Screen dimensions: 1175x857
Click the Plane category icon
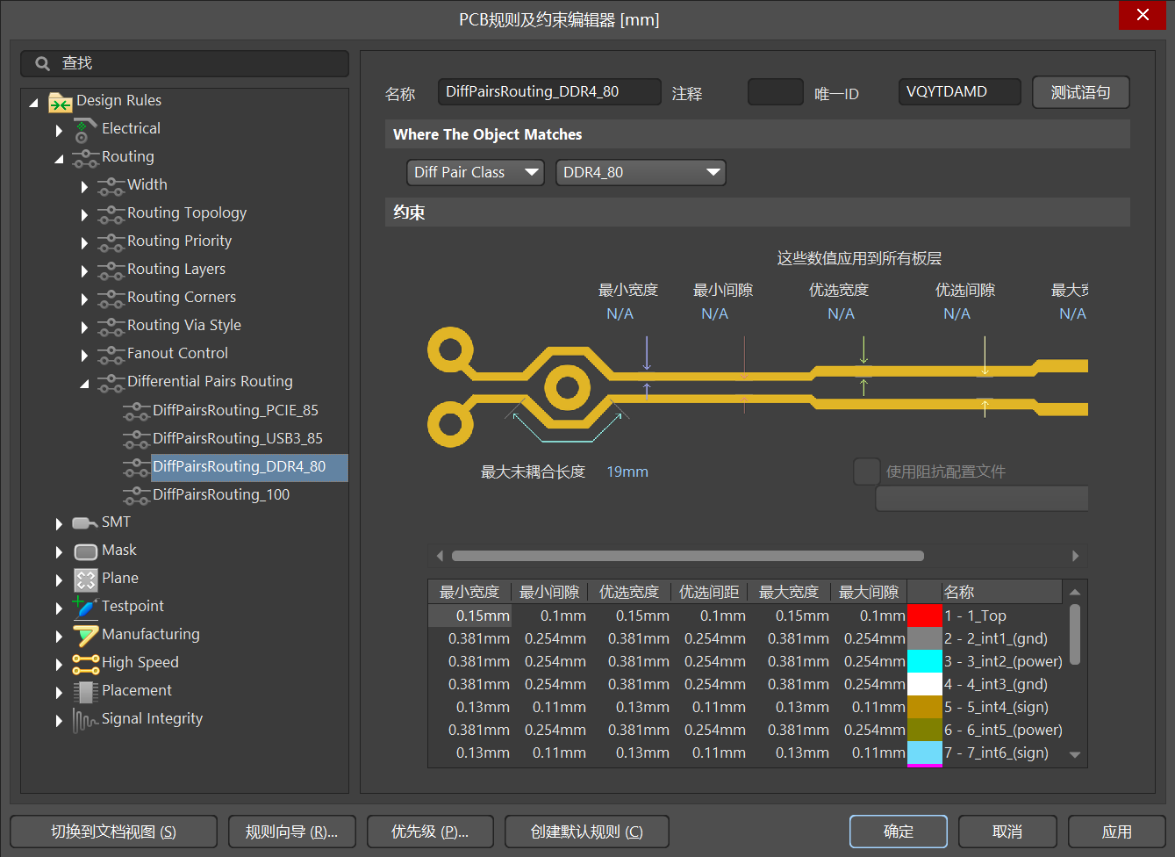point(85,580)
